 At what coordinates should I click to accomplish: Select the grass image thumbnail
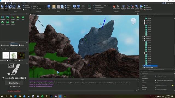13,55
